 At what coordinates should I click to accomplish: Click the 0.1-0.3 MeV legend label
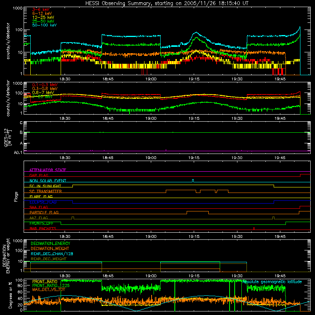coord(45,85)
